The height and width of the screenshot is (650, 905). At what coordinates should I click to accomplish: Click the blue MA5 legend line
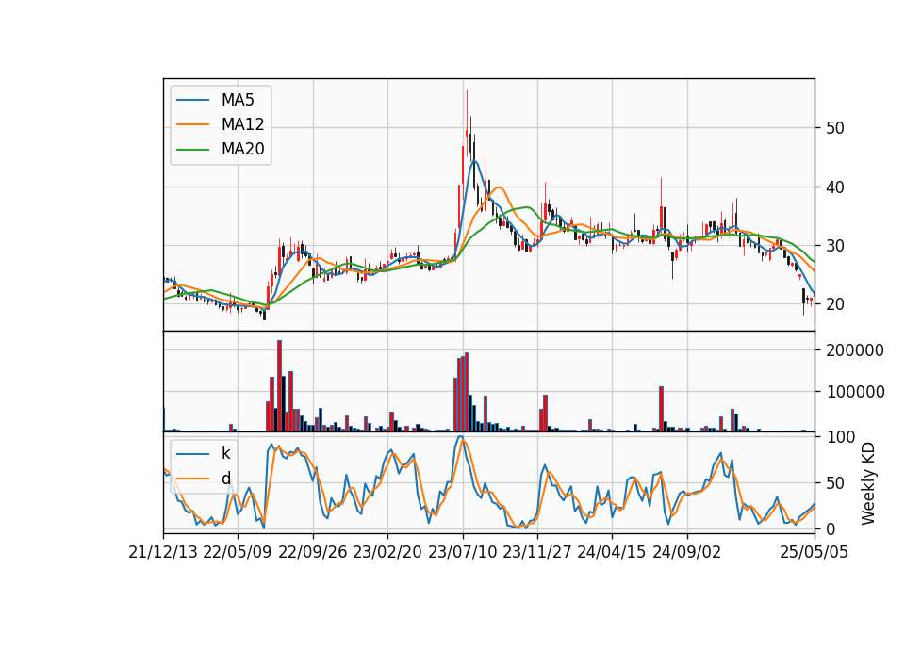tap(192, 100)
